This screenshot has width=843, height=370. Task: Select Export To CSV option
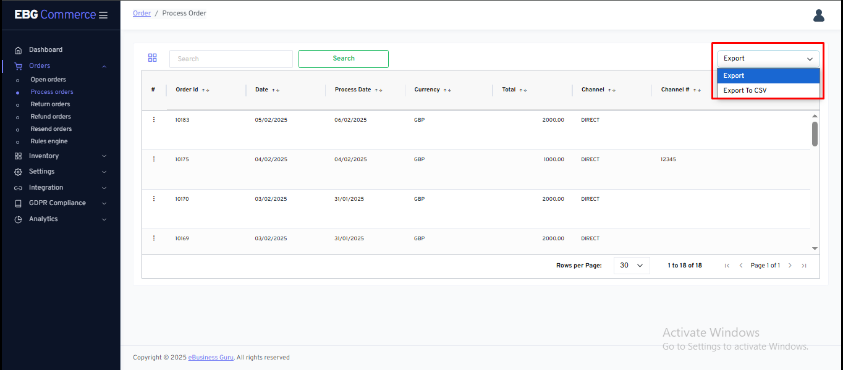[745, 91]
